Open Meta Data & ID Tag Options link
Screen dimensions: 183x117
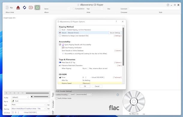coord(118,62)
